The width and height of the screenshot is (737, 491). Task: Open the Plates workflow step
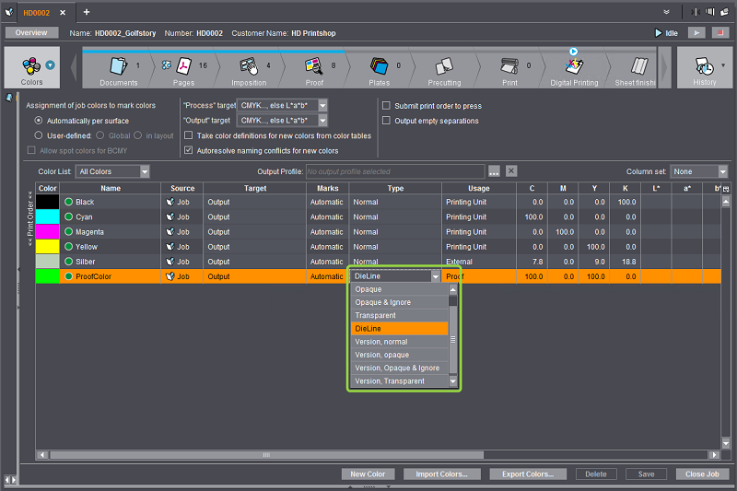tap(379, 67)
